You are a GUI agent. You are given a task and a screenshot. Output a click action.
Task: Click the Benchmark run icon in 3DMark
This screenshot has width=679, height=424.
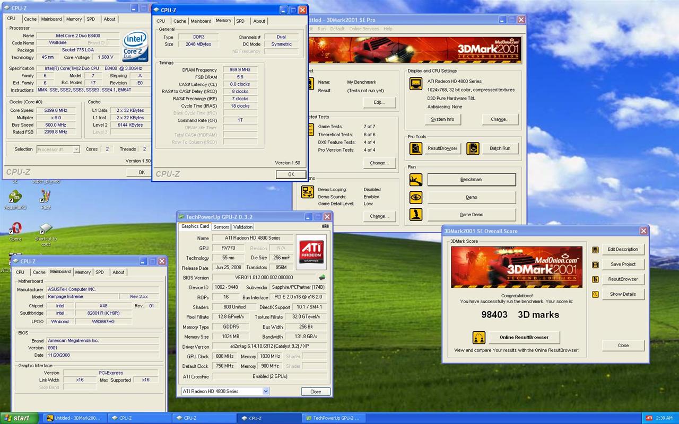point(415,180)
